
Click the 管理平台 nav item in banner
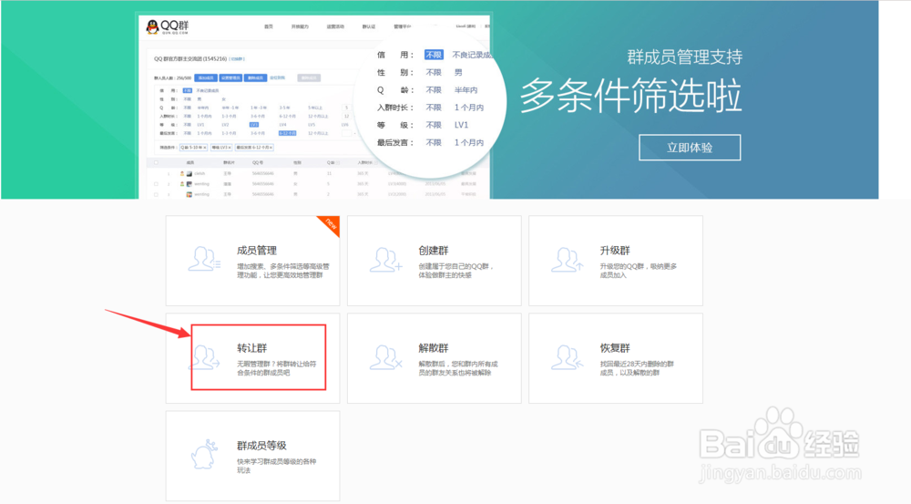tap(402, 26)
